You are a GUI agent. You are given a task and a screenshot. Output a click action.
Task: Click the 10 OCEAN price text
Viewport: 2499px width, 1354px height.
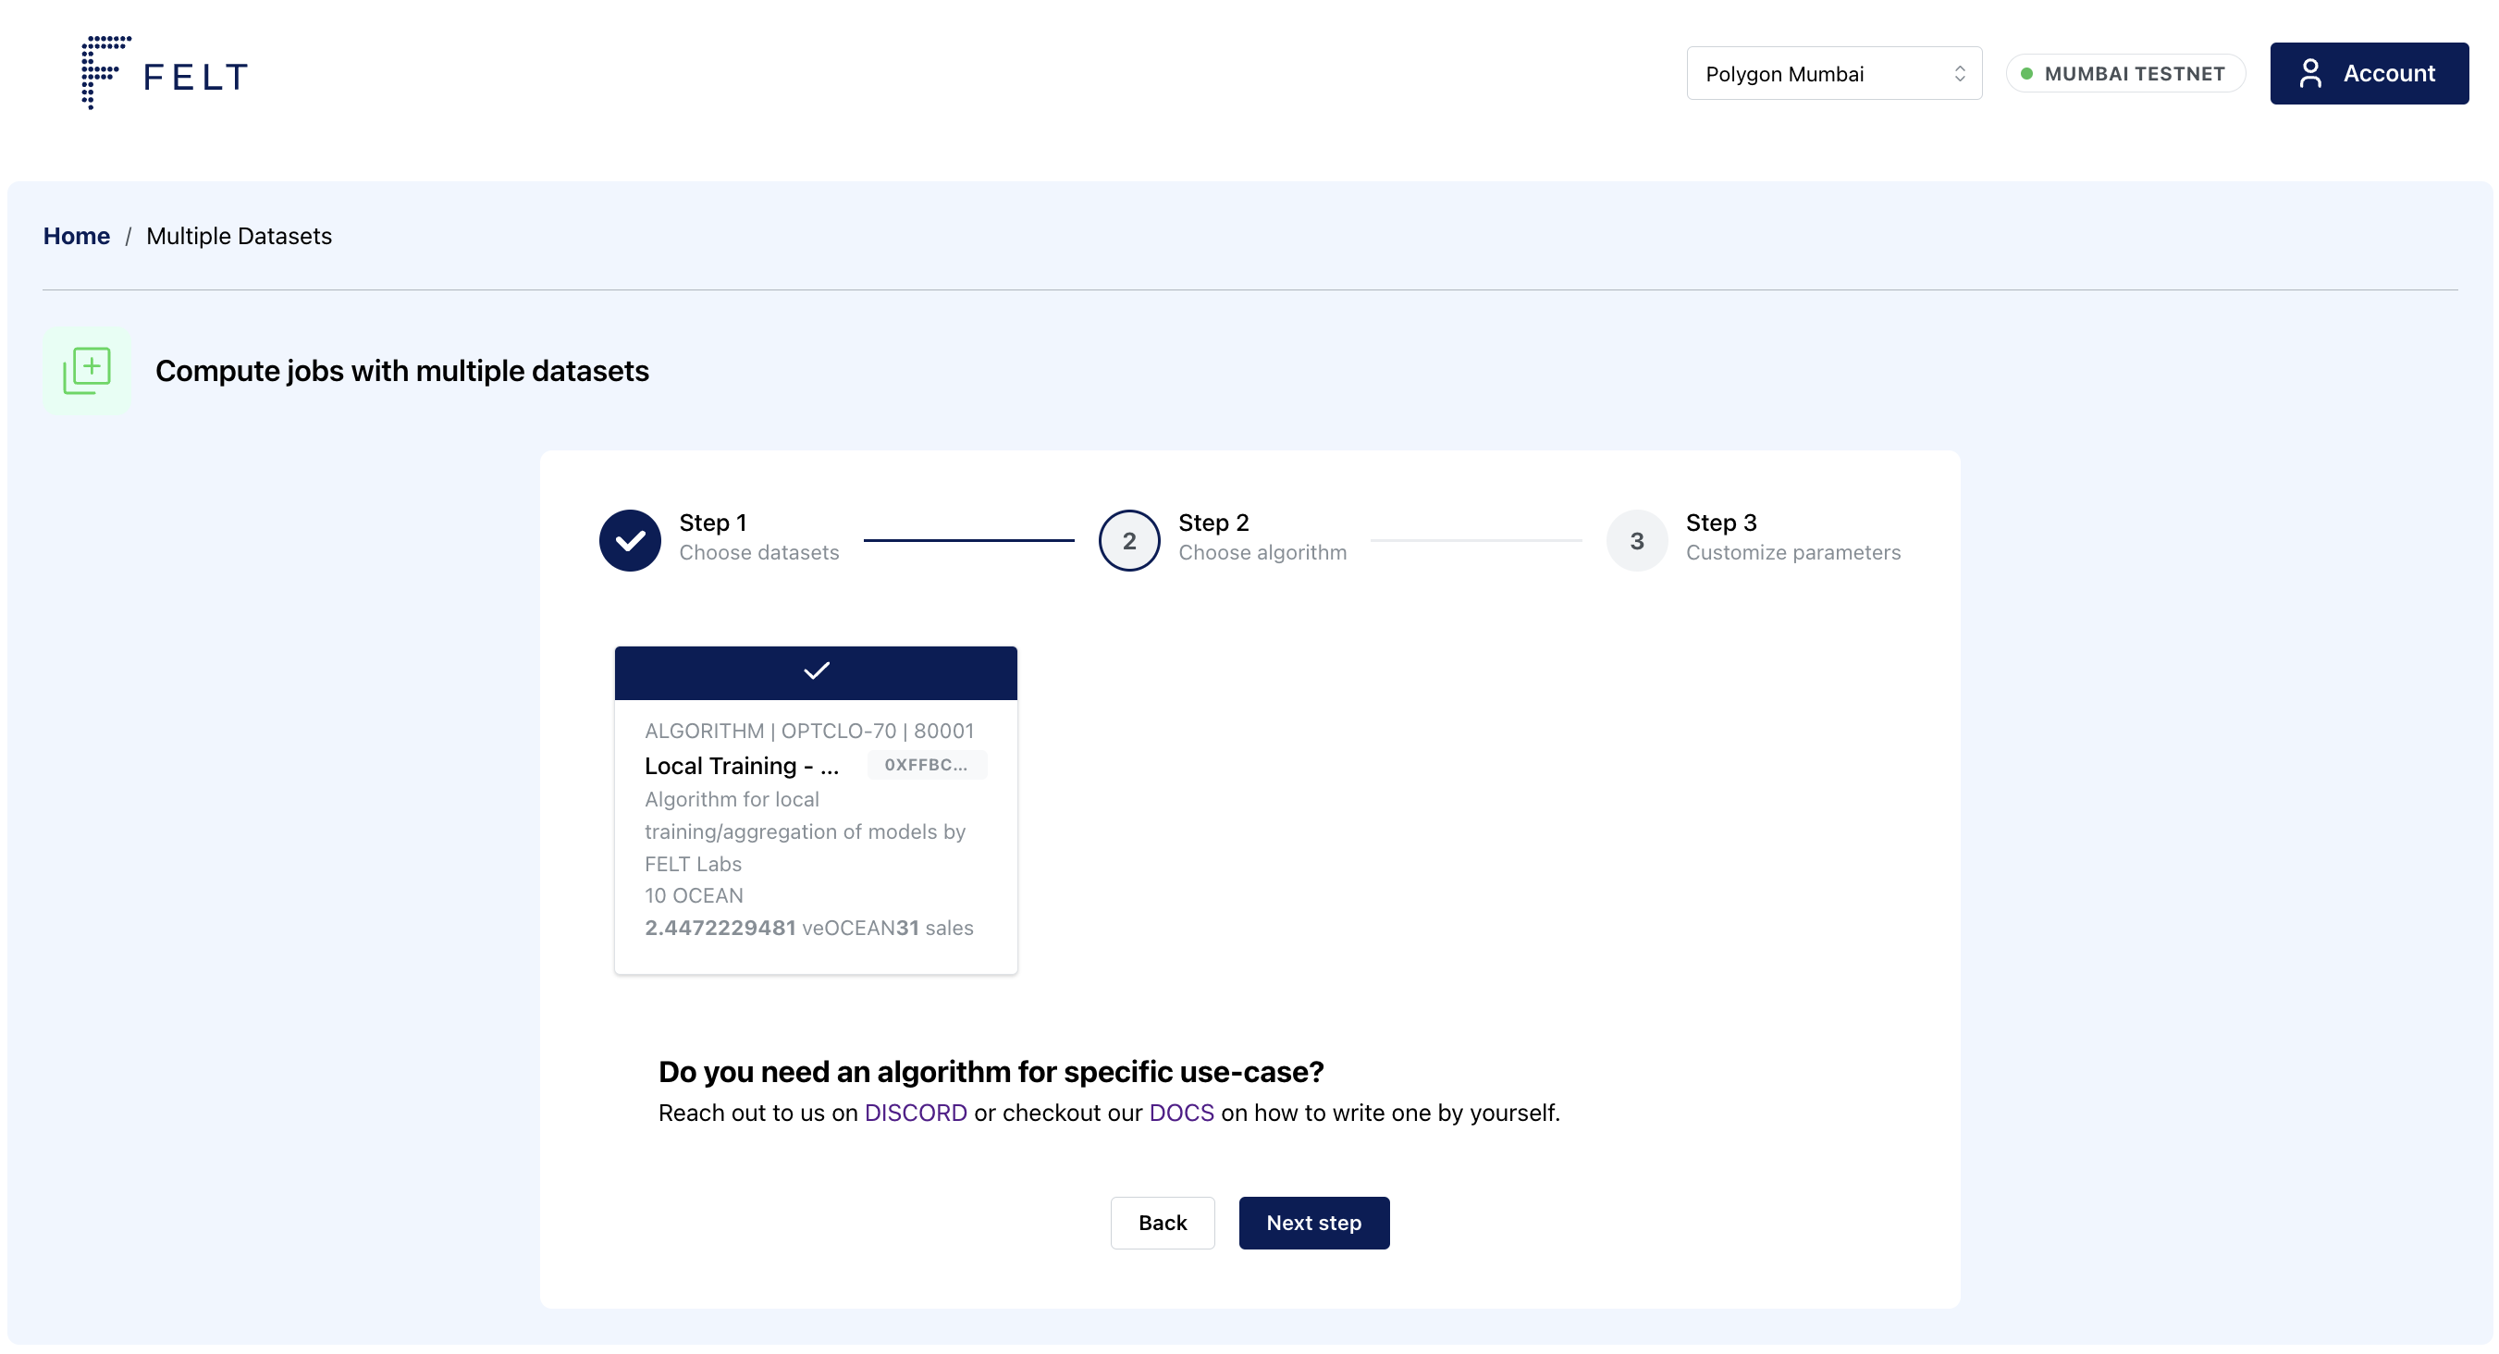pos(694,895)
